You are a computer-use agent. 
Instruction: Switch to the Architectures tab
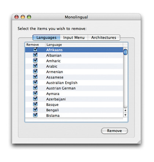(x=104, y=38)
